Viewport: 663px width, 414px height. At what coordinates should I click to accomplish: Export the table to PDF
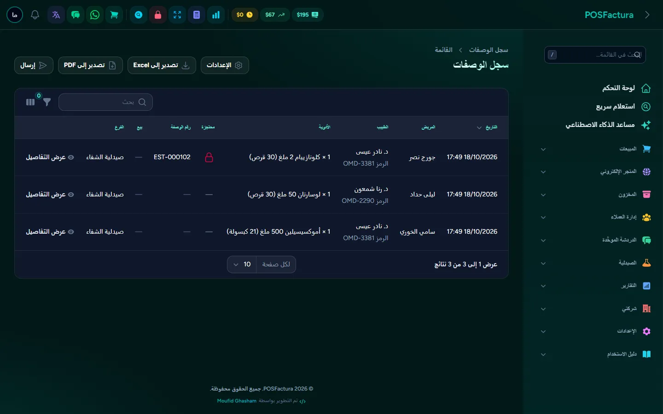click(x=90, y=65)
